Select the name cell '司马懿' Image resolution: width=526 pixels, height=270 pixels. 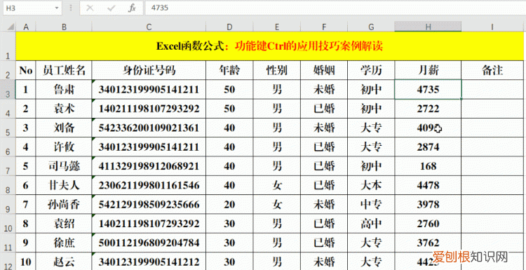point(64,166)
